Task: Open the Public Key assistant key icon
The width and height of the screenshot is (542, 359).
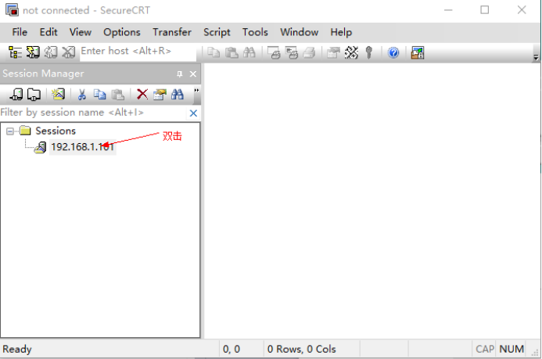Action: 369,52
